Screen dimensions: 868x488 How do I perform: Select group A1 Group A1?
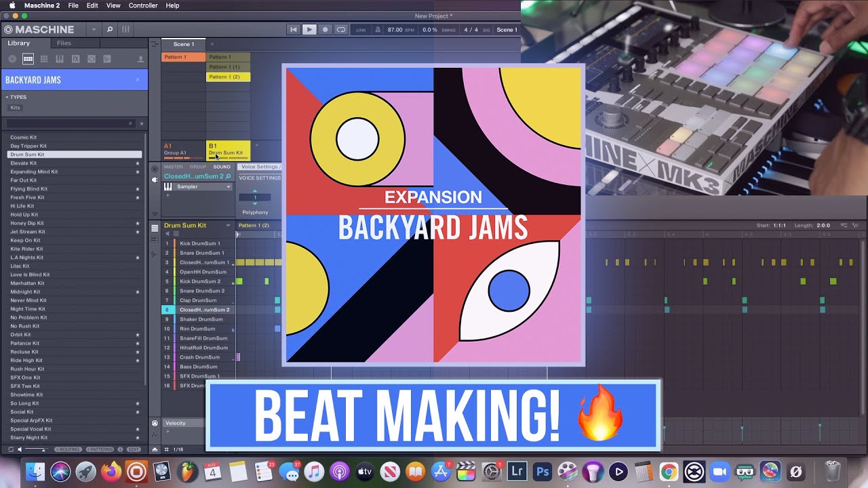pos(183,150)
